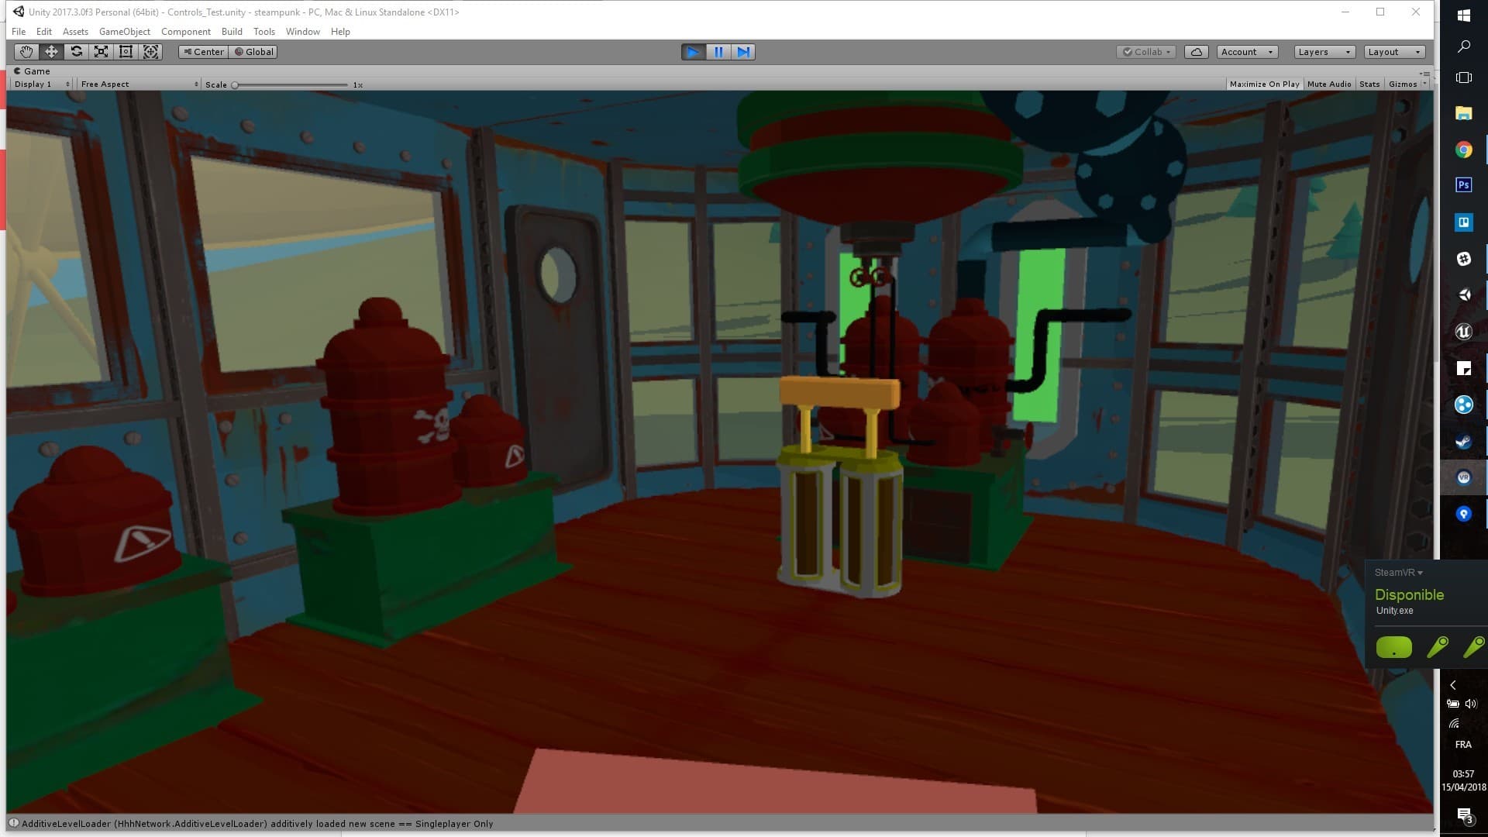Click the console status bar message
1488x837 pixels.
(257, 824)
